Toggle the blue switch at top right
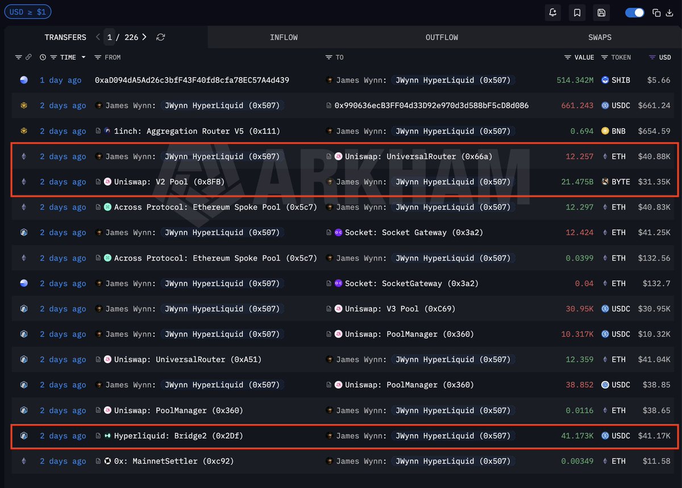Image resolution: width=682 pixels, height=488 pixels. (634, 12)
